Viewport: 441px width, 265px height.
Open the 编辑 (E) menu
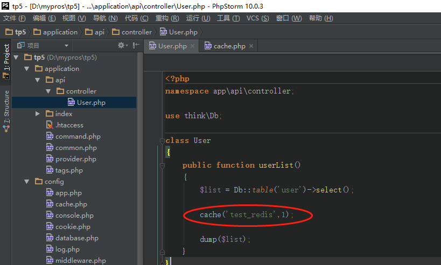44,18
